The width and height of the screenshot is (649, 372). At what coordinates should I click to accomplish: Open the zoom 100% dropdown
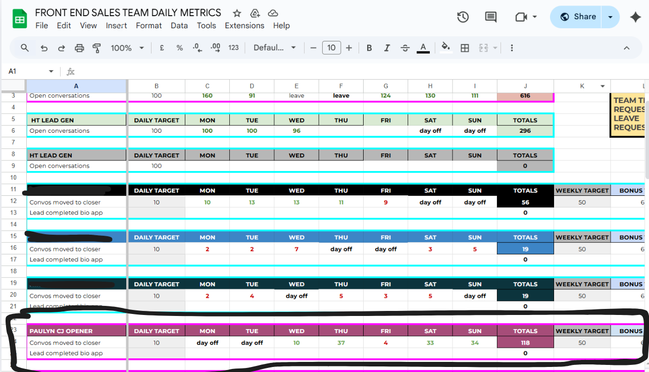tap(127, 48)
